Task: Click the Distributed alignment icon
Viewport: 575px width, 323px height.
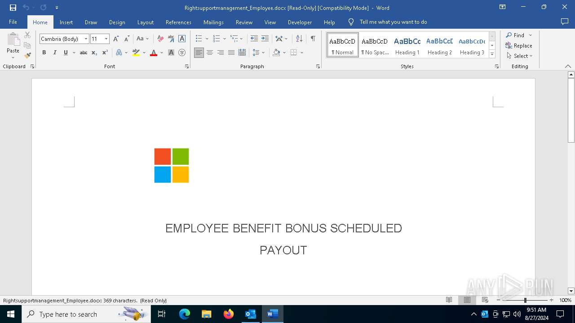Action: coord(242,52)
